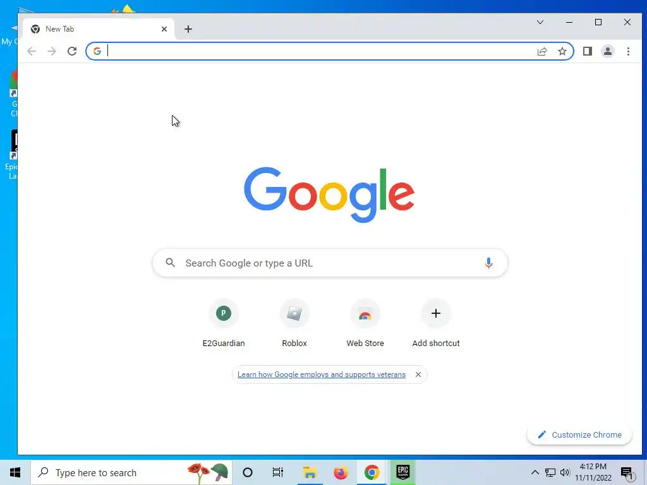647x485 pixels.
Task: Click the magnifier icon in search box
Action: point(171,262)
